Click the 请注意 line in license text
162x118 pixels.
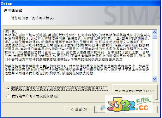point(10,31)
